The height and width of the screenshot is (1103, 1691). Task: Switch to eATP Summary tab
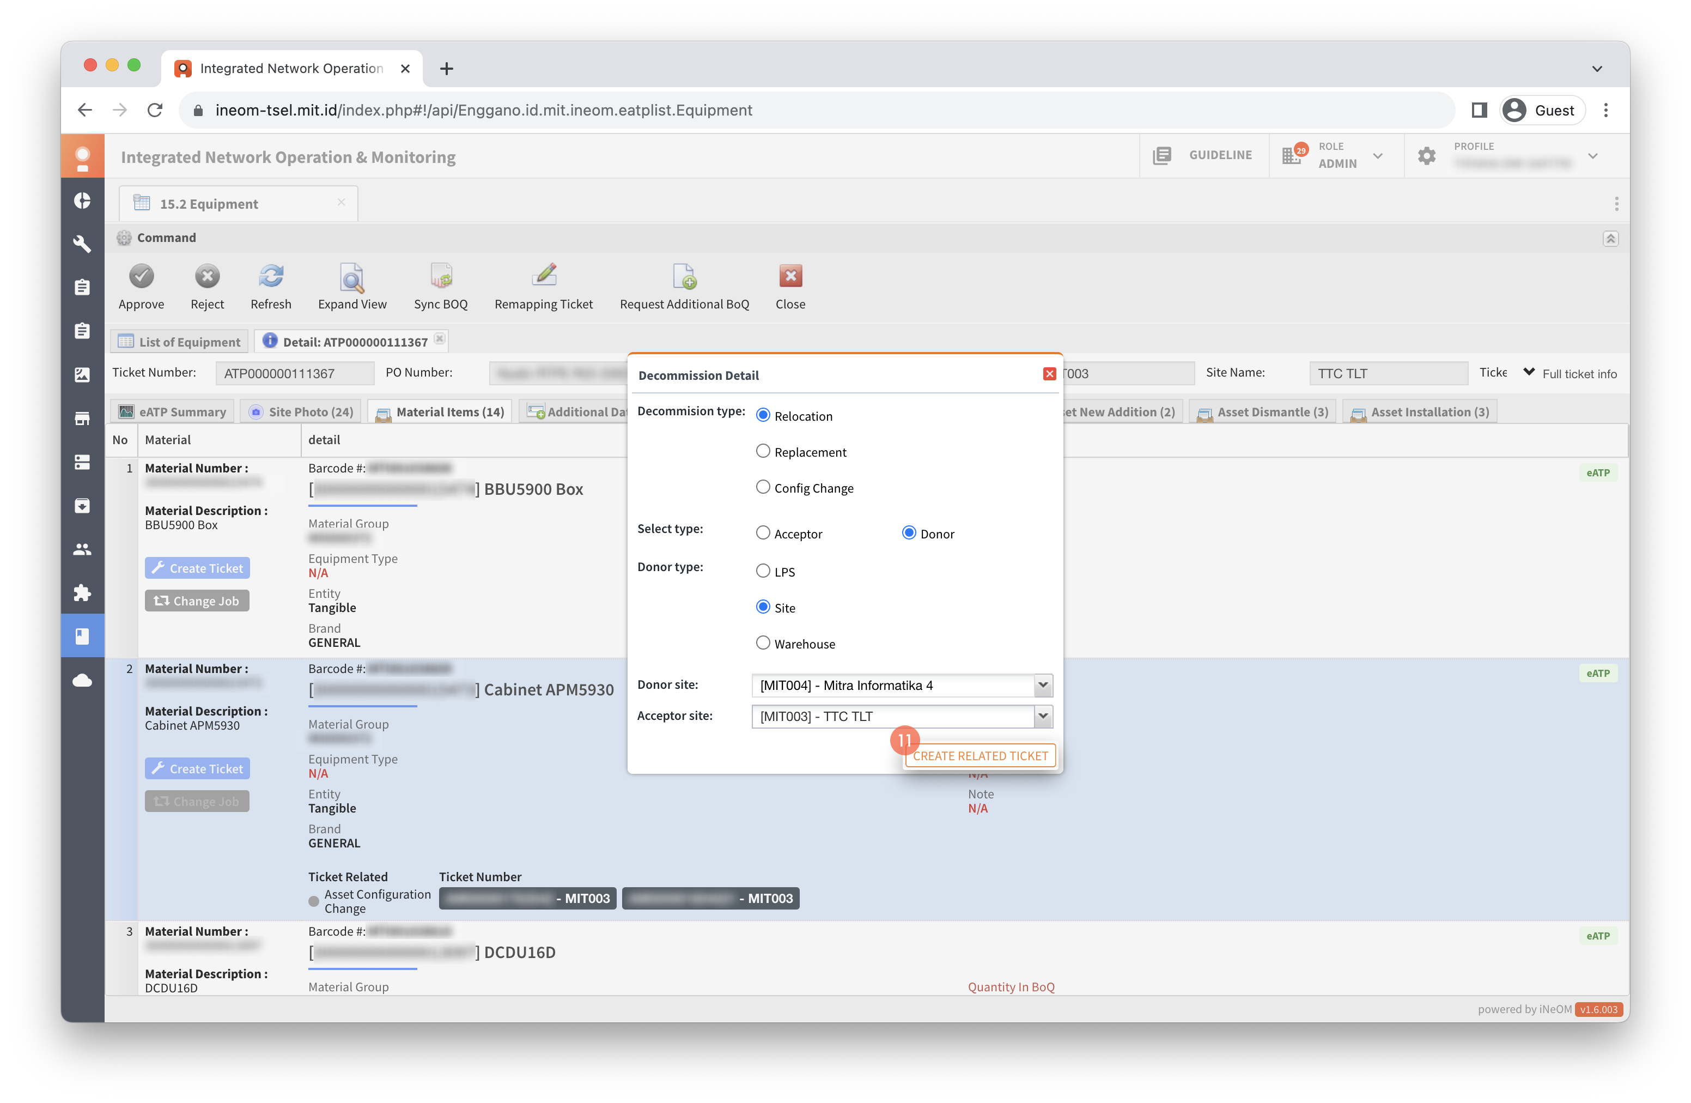[x=173, y=412]
